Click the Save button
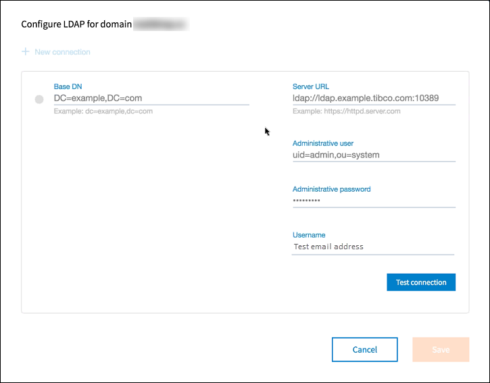The image size is (490, 383). pos(441,349)
